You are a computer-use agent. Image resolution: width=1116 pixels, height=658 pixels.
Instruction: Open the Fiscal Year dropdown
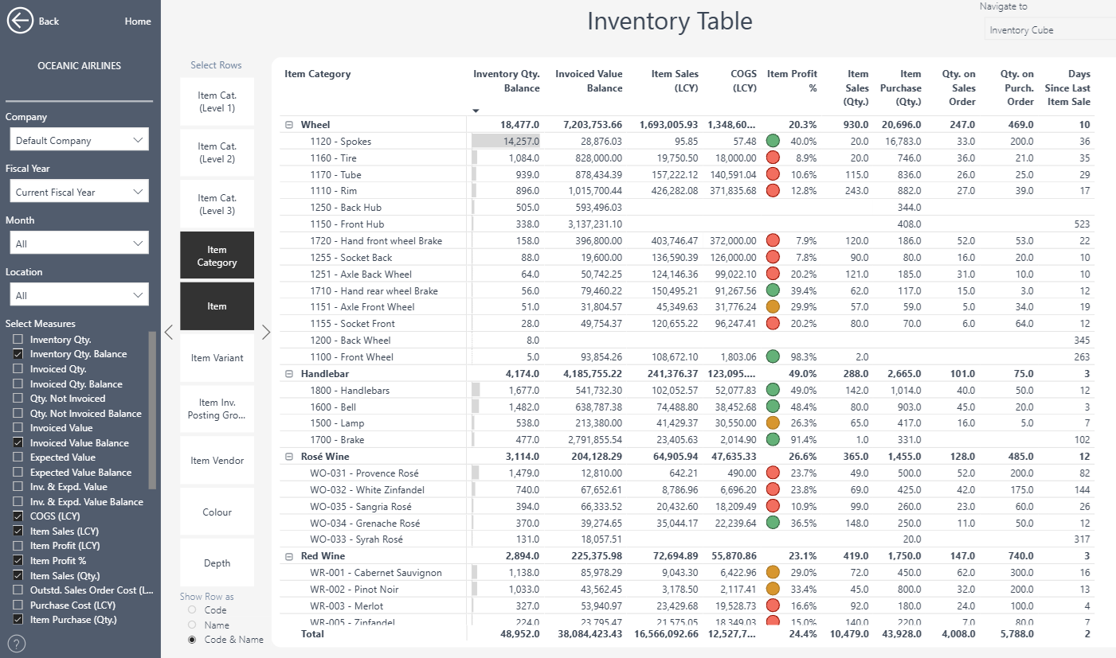(79, 192)
